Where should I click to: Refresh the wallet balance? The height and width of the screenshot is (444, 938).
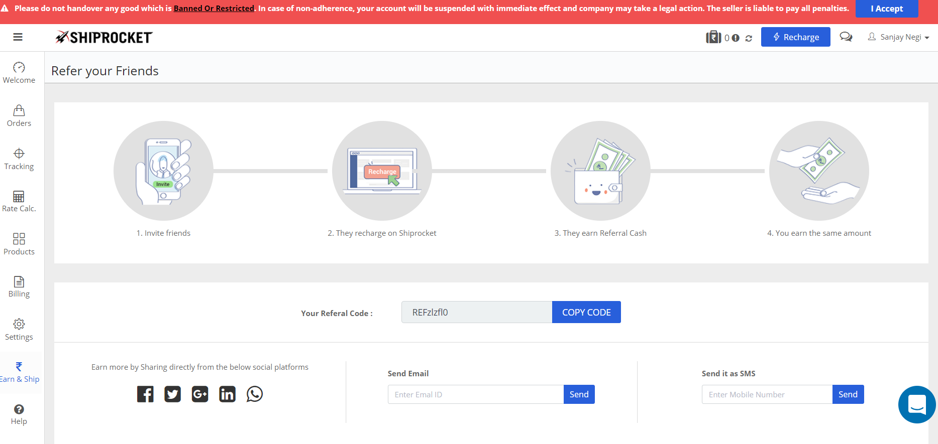[x=749, y=38]
